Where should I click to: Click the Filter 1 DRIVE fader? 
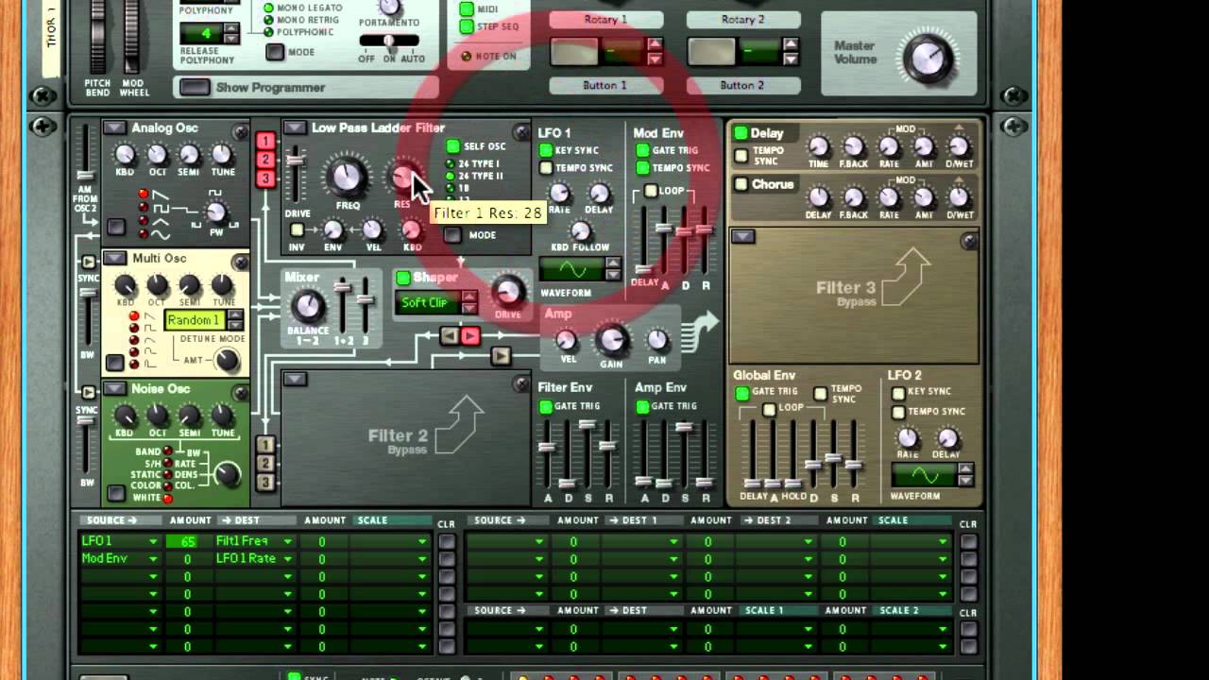[297, 161]
